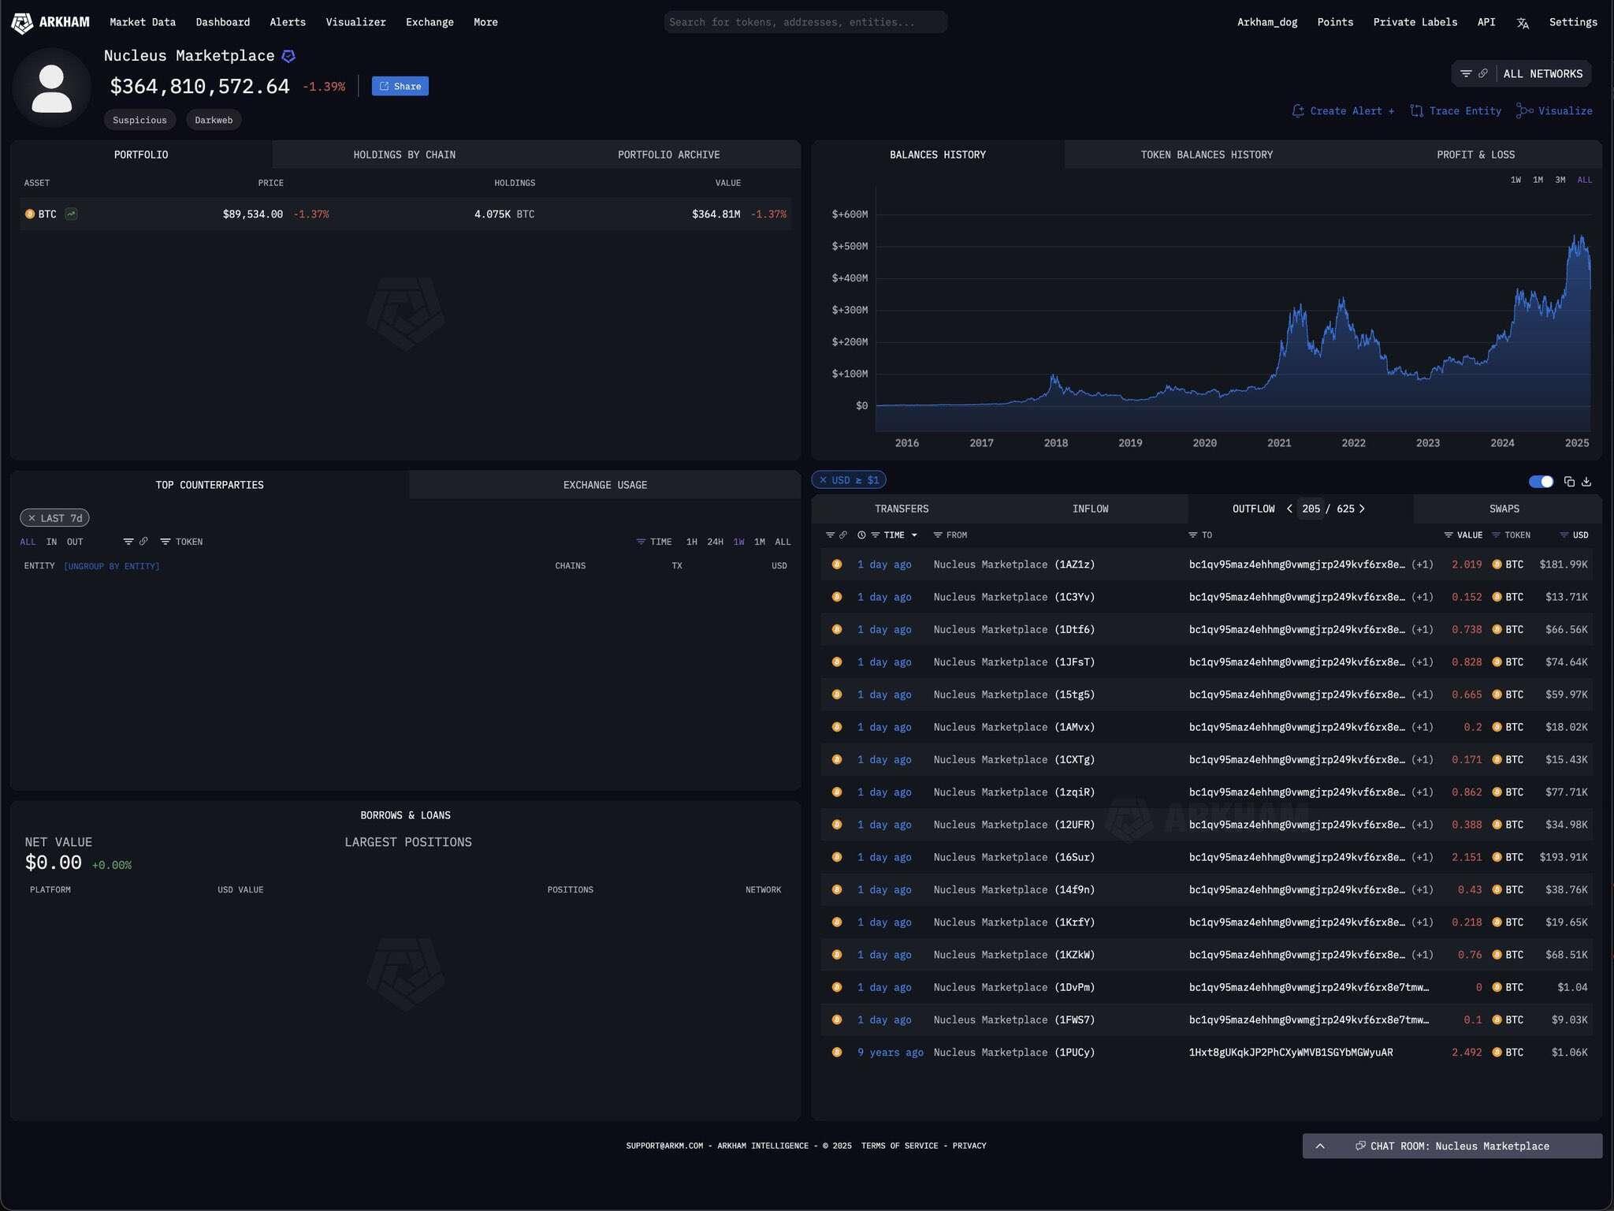Open Terms of Service footer link
The height and width of the screenshot is (1211, 1614).
pos(899,1146)
